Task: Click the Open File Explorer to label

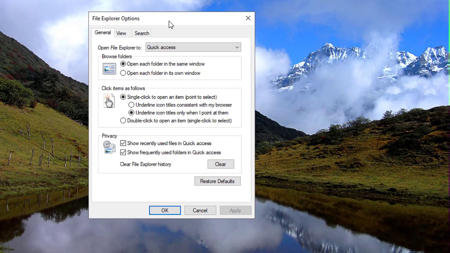Action: [x=120, y=48]
